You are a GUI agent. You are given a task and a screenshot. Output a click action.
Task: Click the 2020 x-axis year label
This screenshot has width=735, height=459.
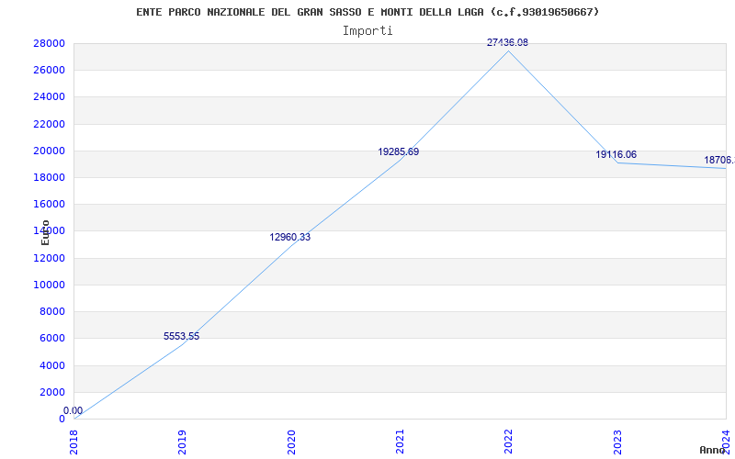point(291,442)
